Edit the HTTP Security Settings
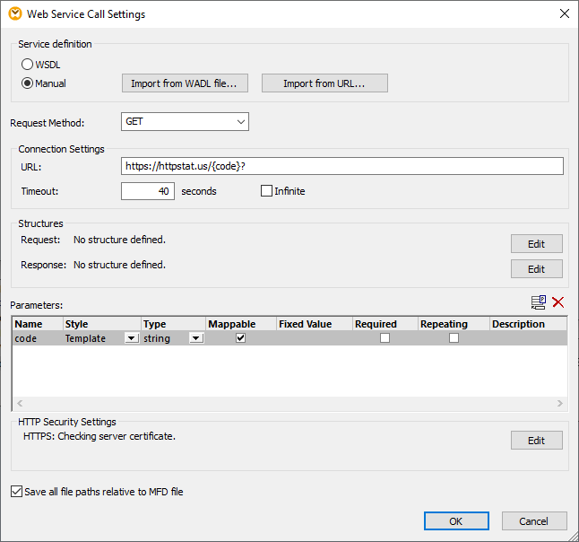The height and width of the screenshot is (542, 579). pos(536,441)
